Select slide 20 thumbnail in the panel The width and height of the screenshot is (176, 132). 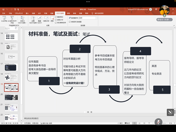(x=11, y=97)
